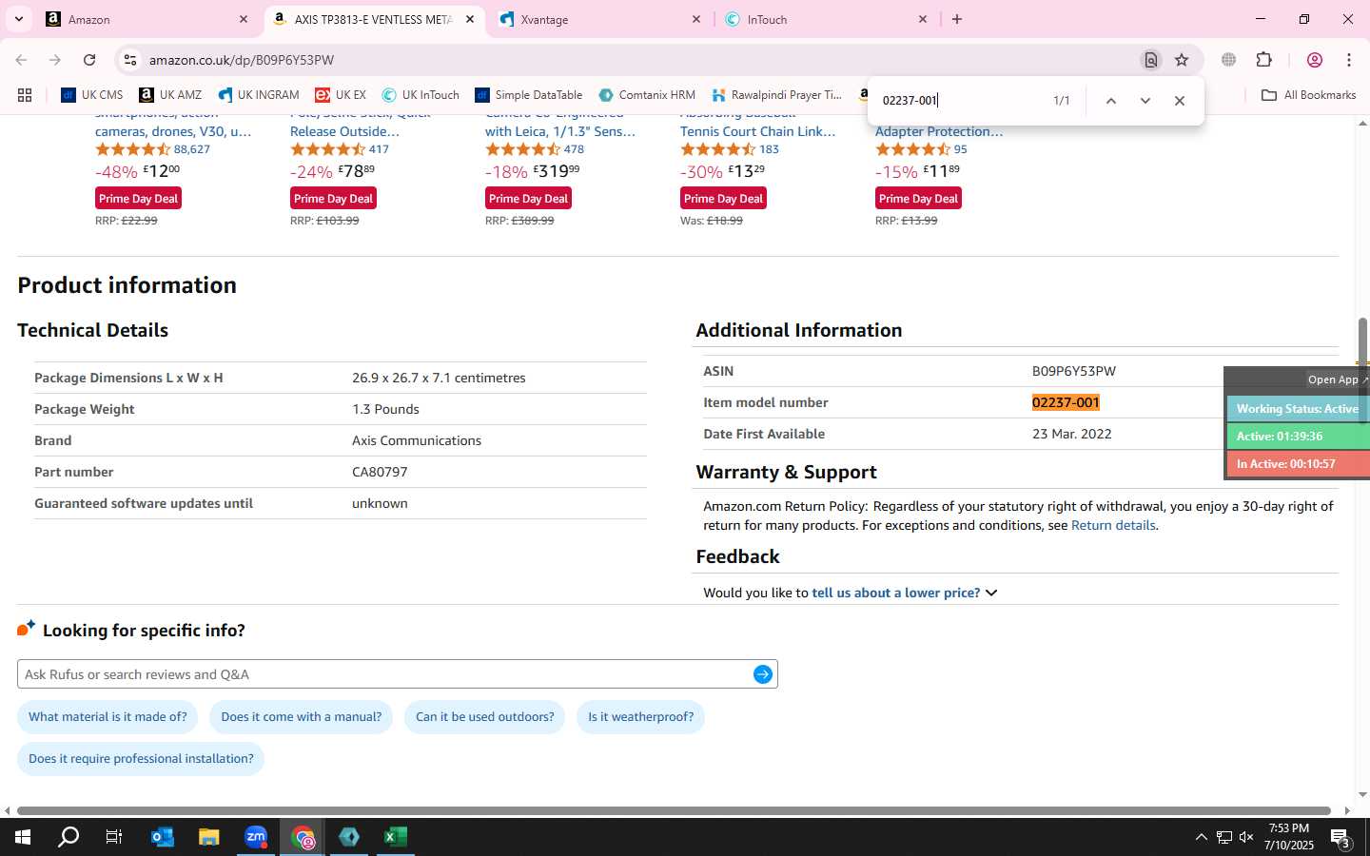Open the UK InTouch bookmark
The width and height of the screenshot is (1370, 856).
[421, 95]
